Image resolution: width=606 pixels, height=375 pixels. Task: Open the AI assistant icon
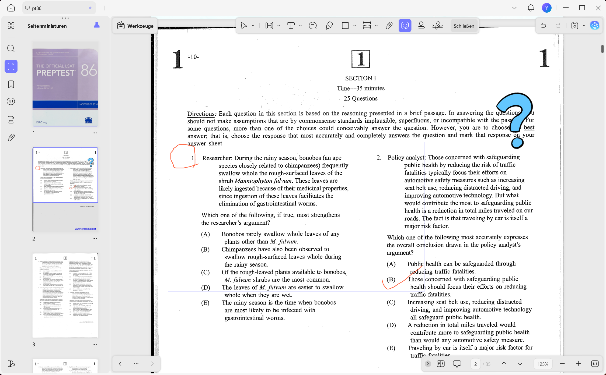tap(595, 26)
